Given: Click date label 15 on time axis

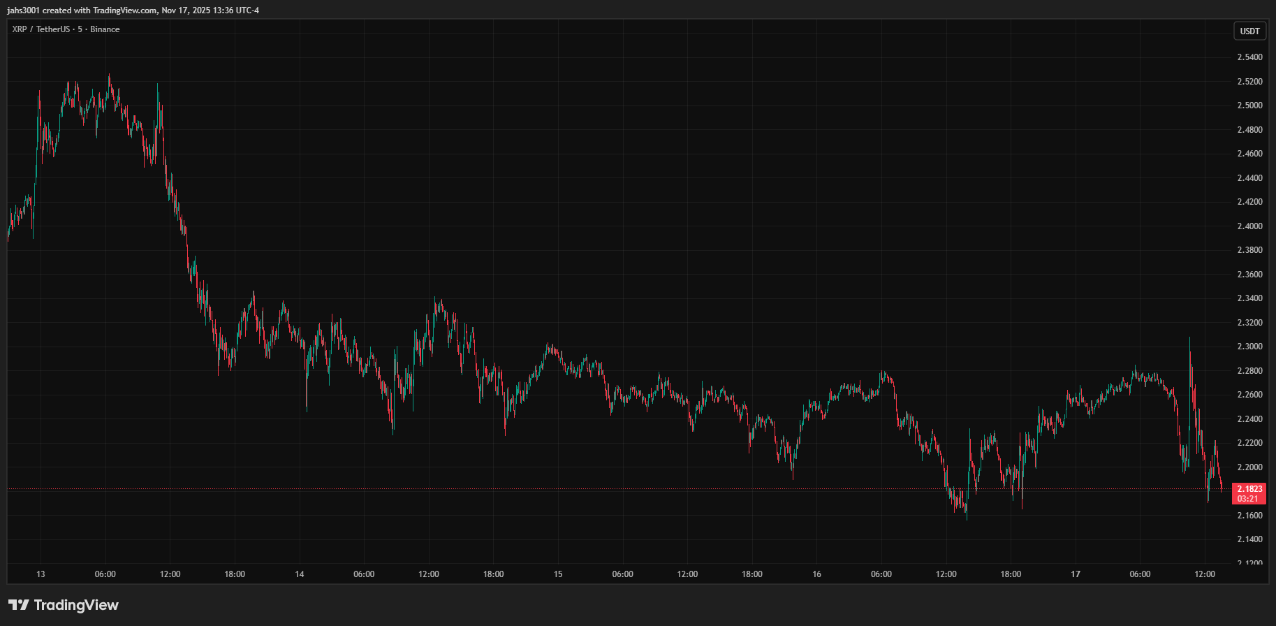Looking at the screenshot, I should click(x=558, y=574).
